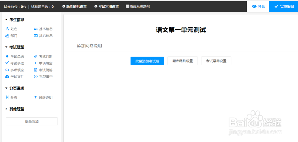Add the 部门 field
298x142 pixels.
[x=11, y=36]
